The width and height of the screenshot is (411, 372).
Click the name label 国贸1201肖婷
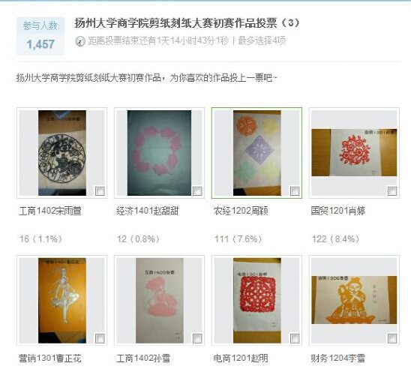[337, 211]
